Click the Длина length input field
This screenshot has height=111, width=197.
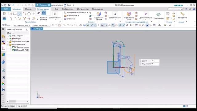[x=155, y=61]
